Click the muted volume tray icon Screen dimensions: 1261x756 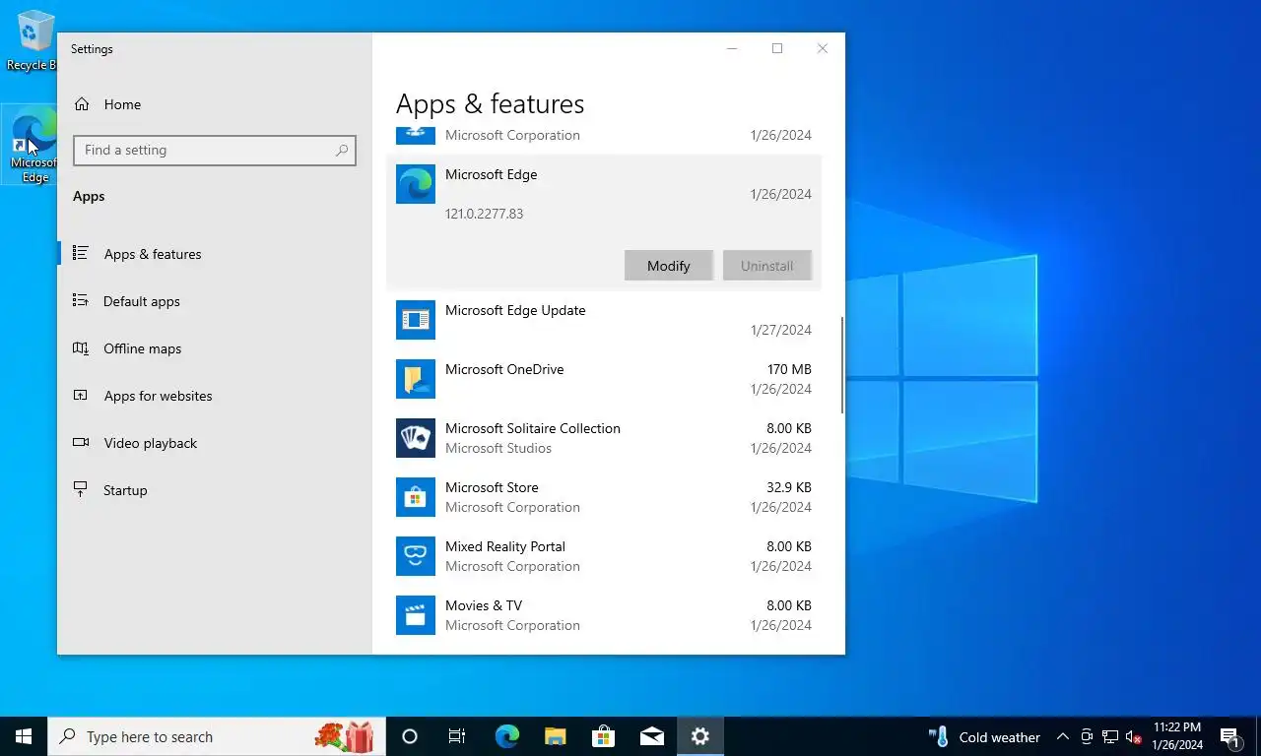click(1134, 736)
